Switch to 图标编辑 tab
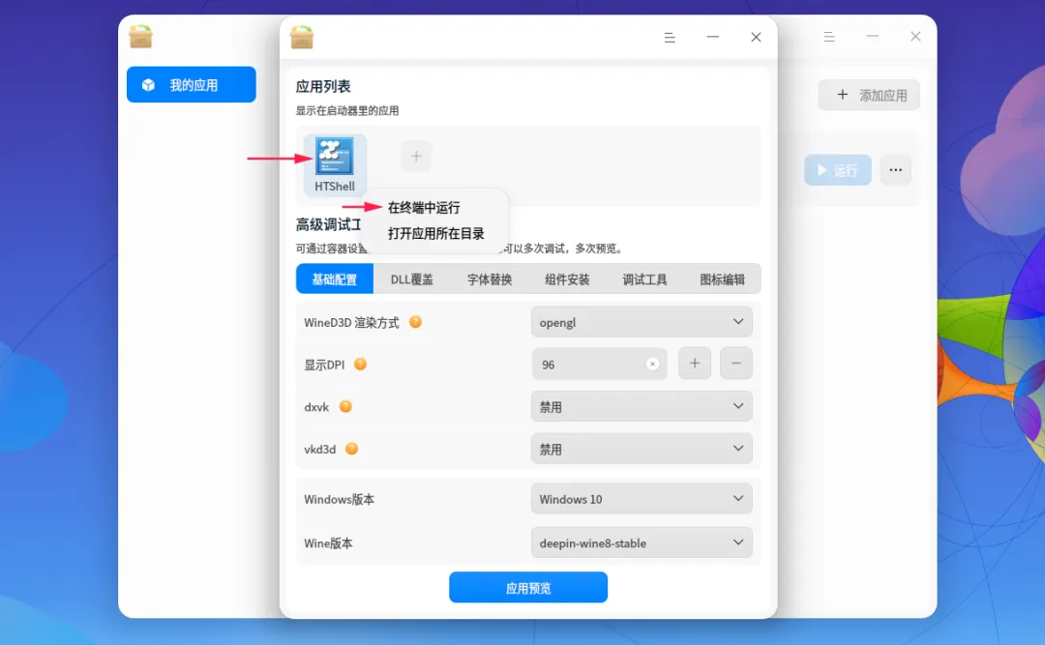 coord(722,279)
